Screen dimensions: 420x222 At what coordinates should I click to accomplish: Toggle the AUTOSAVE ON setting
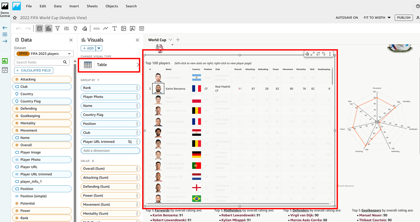[x=347, y=18]
